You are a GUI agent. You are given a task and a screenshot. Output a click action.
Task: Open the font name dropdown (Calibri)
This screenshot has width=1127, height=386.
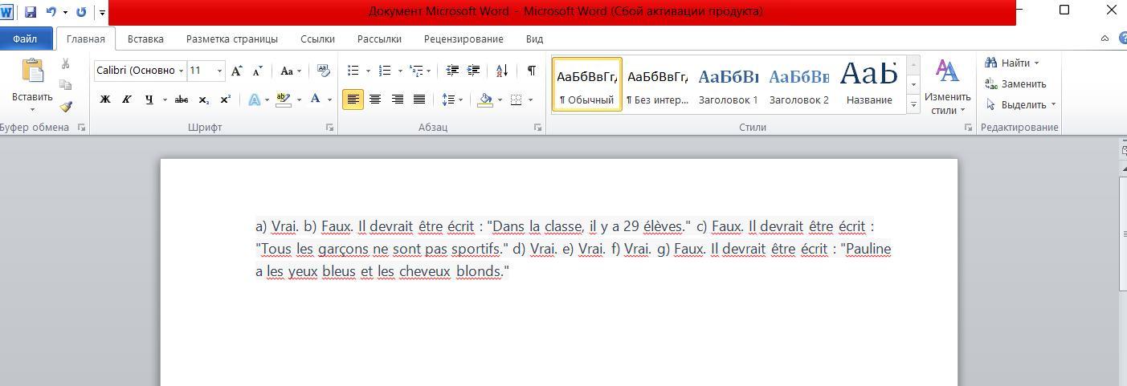[181, 71]
